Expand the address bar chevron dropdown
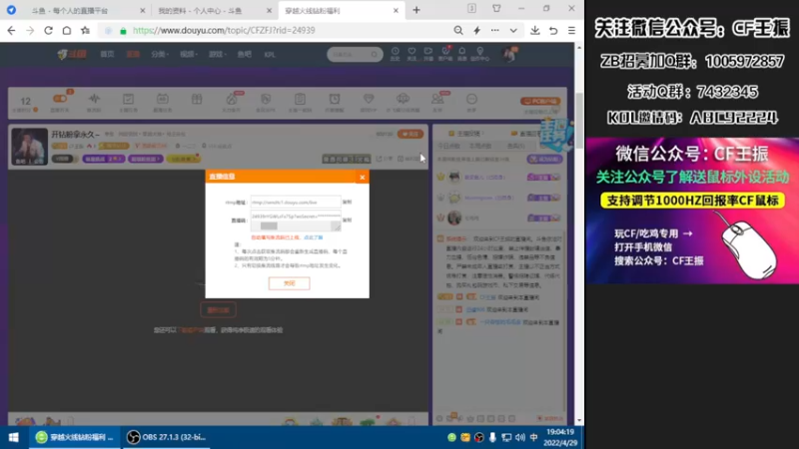 click(x=513, y=31)
